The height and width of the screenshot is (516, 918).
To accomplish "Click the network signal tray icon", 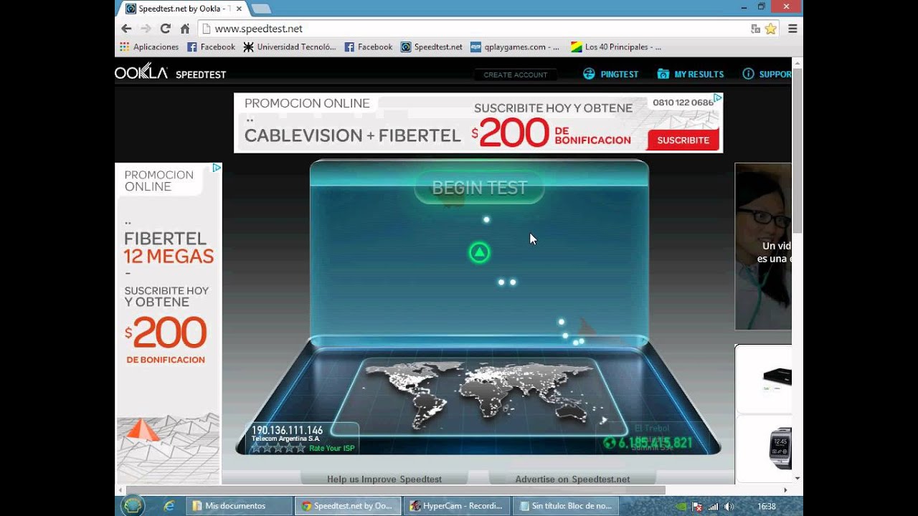I will point(713,506).
